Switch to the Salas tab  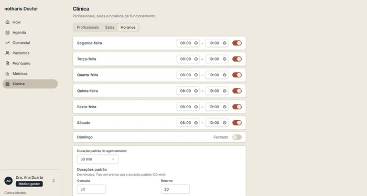(x=110, y=27)
